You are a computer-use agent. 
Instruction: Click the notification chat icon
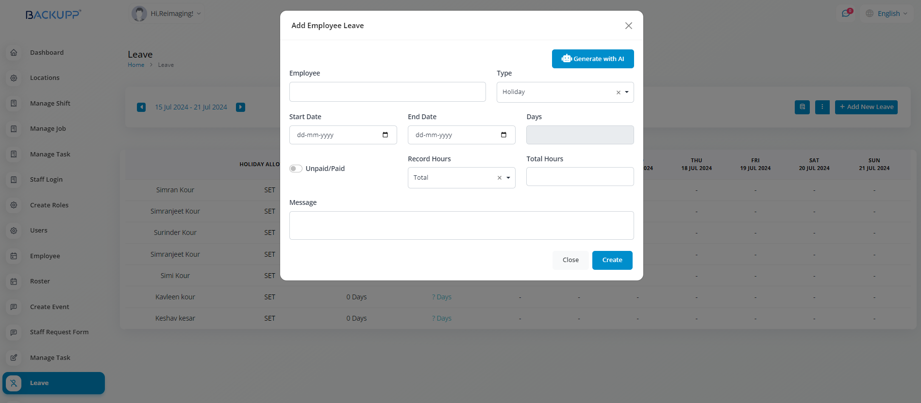pos(846,14)
